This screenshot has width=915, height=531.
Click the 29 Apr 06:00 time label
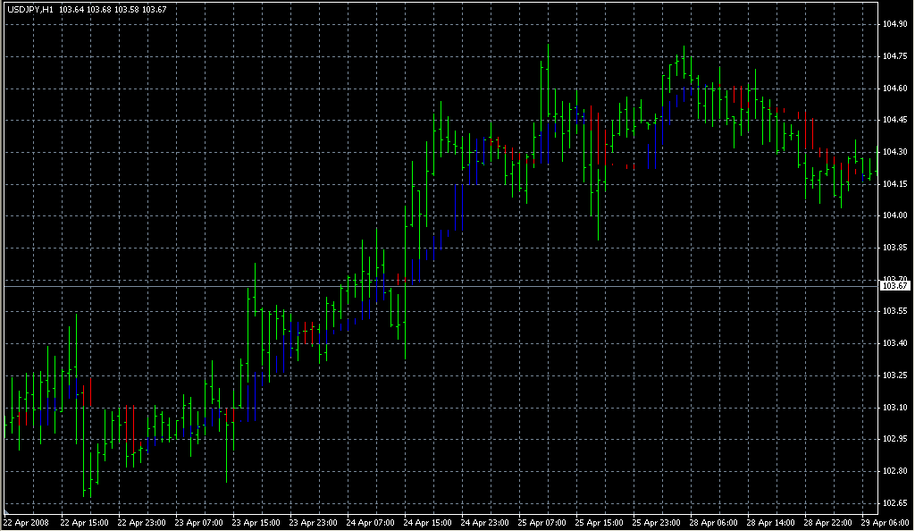coord(885,522)
